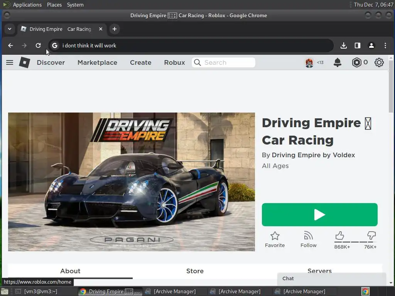395x296 pixels.
Task: Expand the Chrome tab search dropdown
Action: (10, 29)
